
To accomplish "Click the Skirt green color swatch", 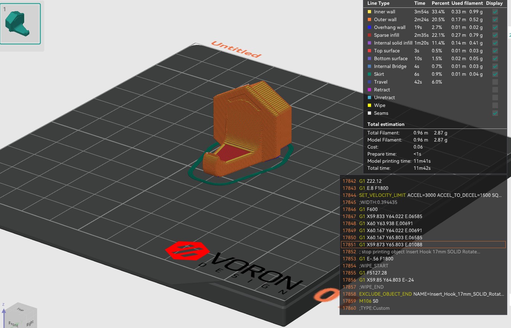I will (369, 74).
